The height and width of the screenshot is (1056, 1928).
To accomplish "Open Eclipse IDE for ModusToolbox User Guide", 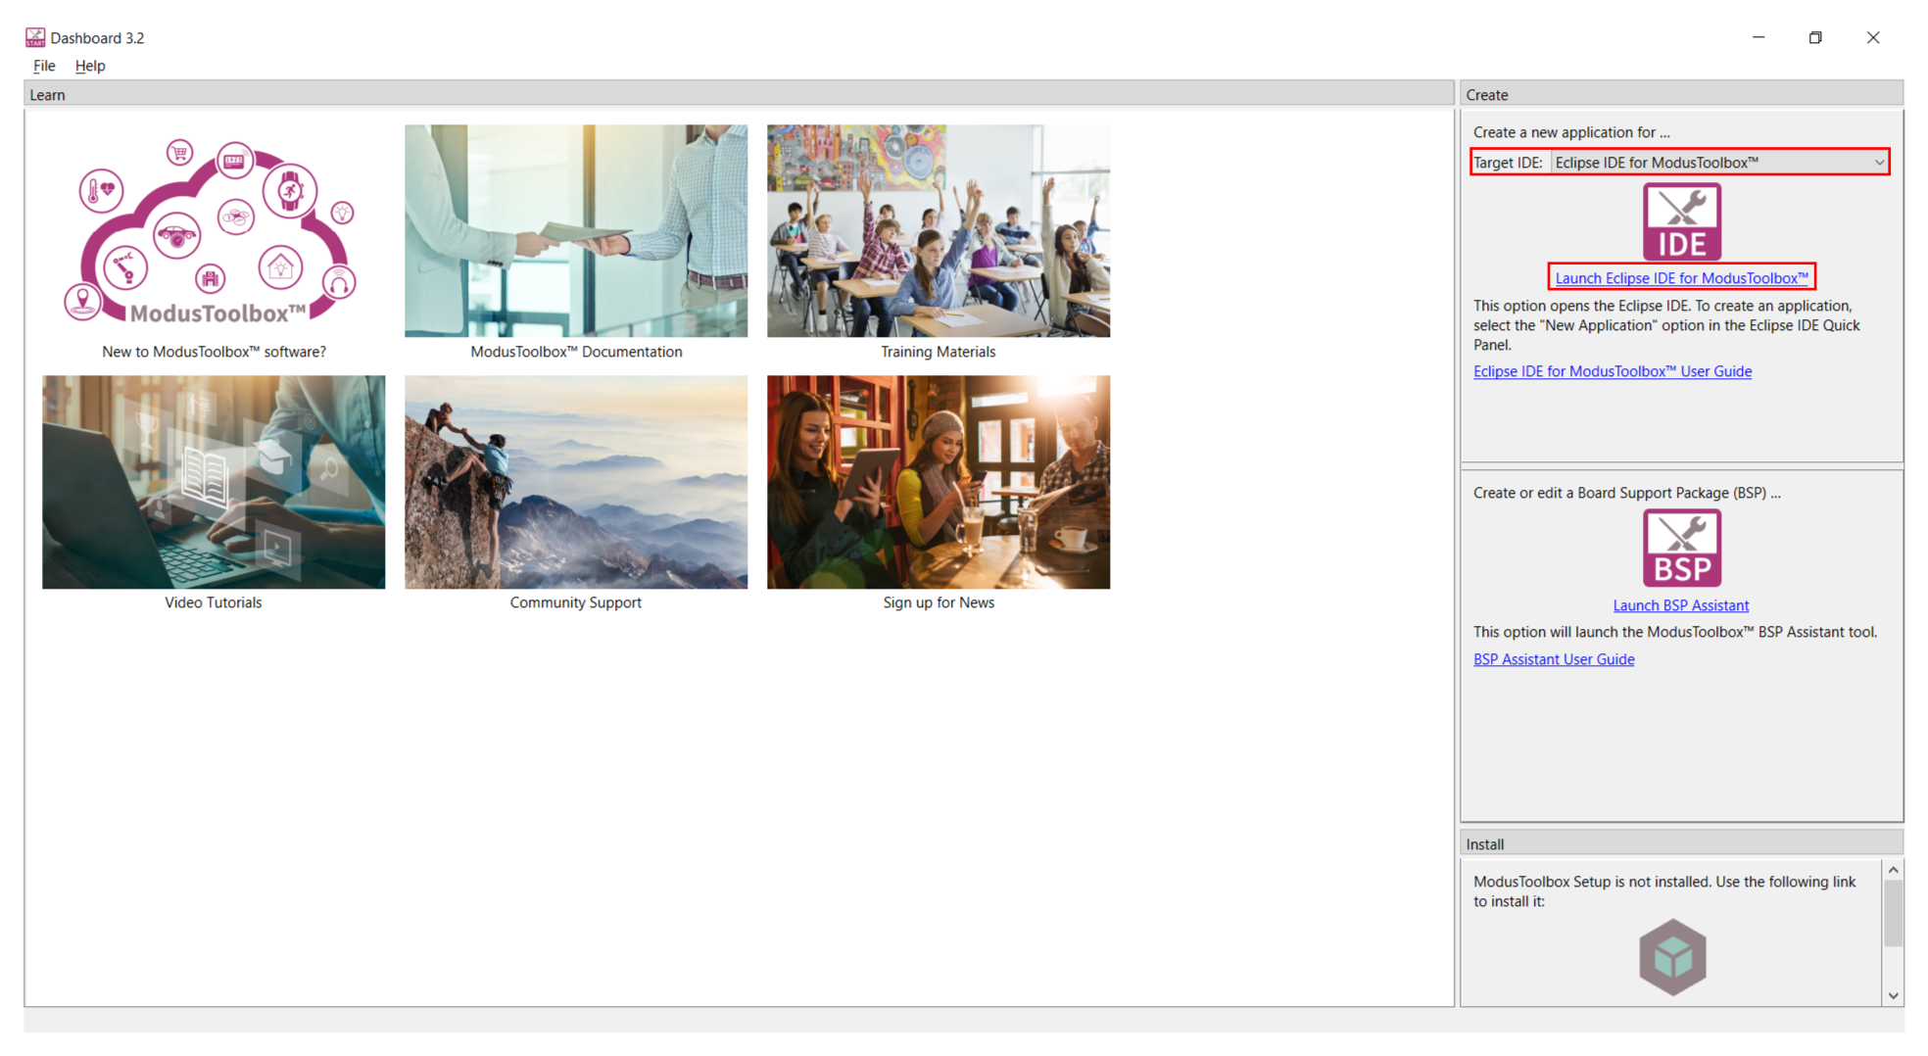I will pyautogui.click(x=1613, y=371).
